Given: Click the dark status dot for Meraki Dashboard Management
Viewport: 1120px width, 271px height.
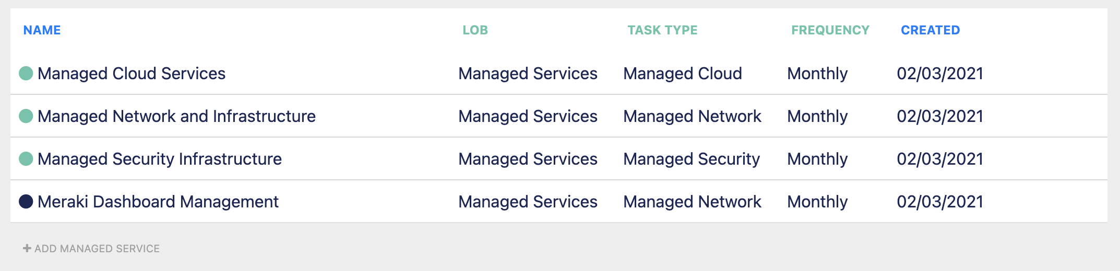Looking at the screenshot, I should 26,202.
